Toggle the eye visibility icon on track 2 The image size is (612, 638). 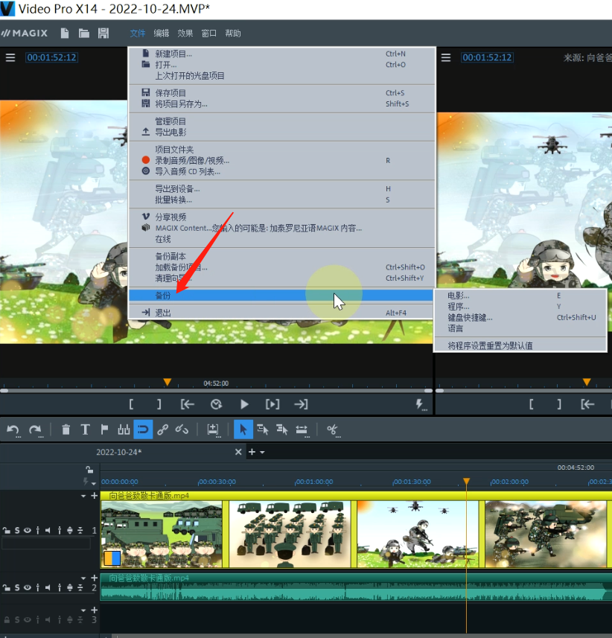click(x=28, y=587)
